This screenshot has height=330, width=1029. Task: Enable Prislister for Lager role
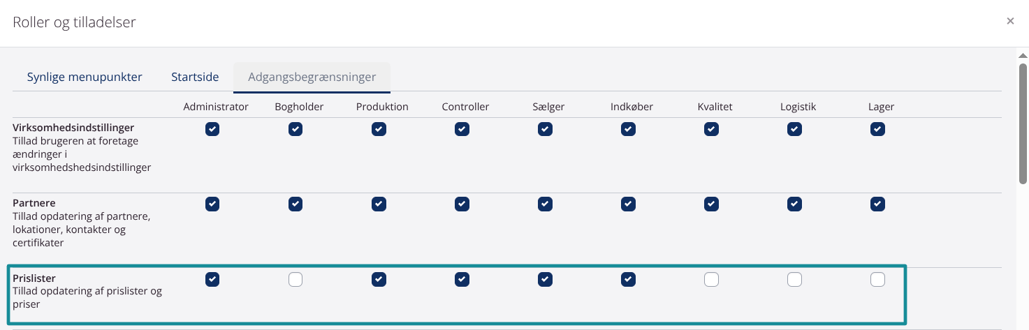877,280
